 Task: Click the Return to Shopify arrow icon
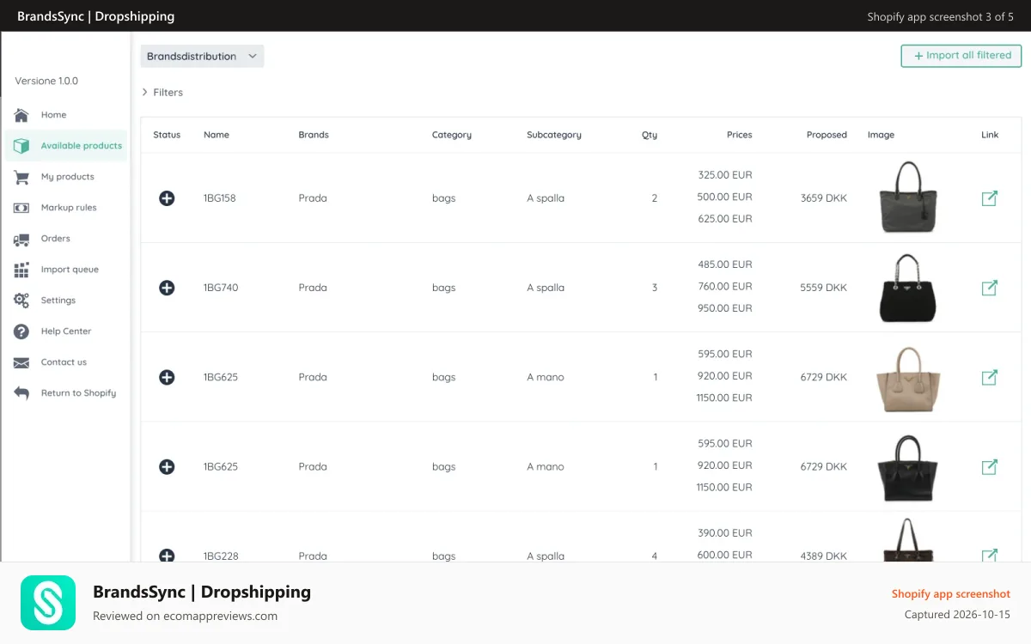(x=21, y=393)
